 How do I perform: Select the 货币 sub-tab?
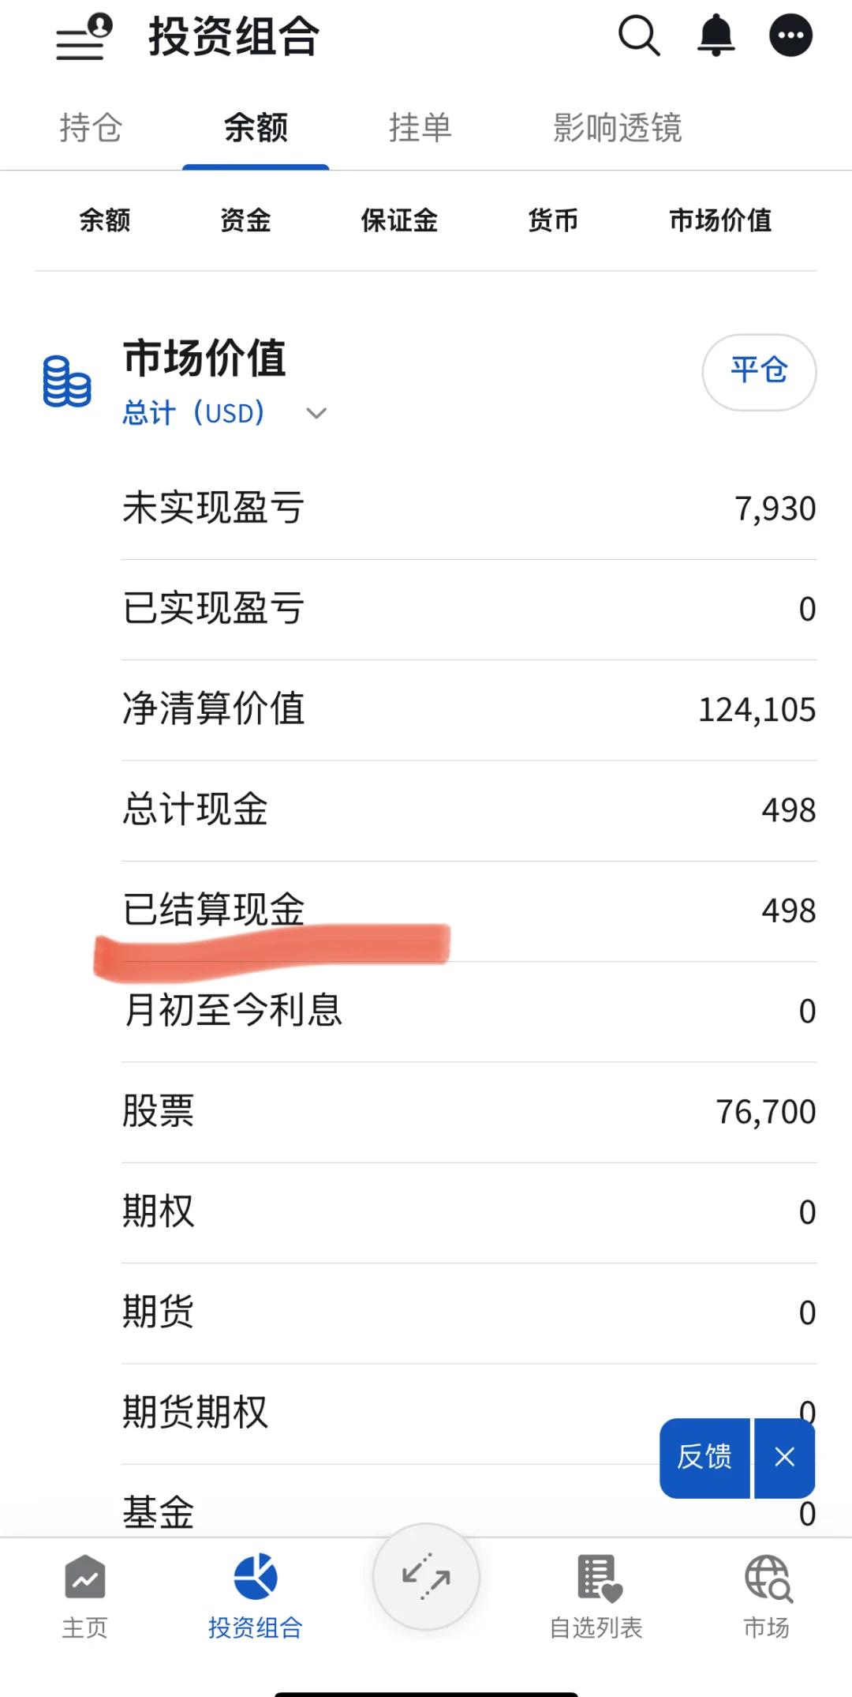(553, 220)
